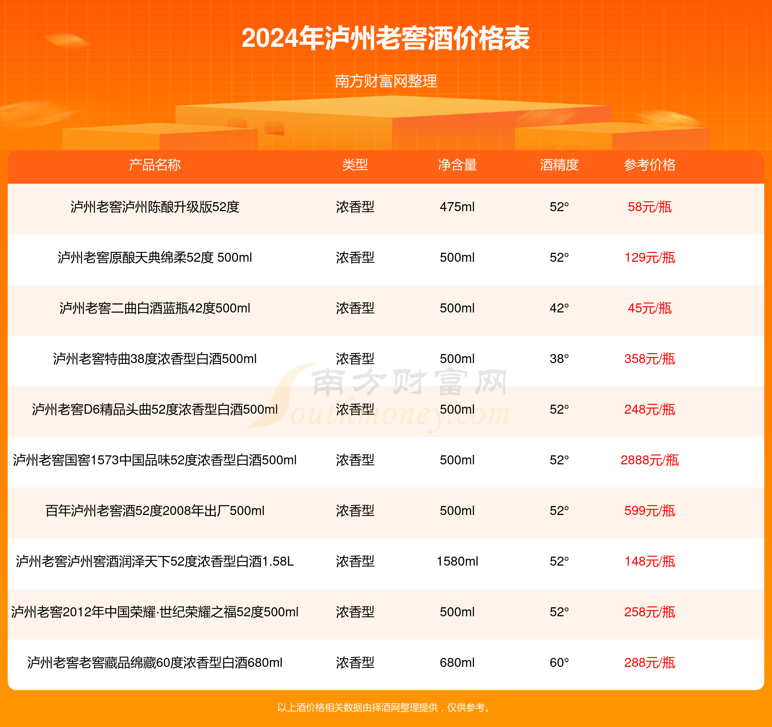This screenshot has height=727, width=772.
Task: Click the price "58元/瓶"
Action: [x=650, y=207]
